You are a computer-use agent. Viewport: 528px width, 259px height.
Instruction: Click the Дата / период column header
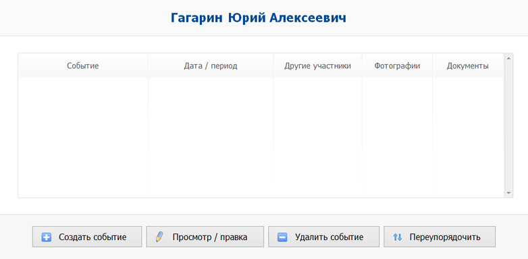point(211,66)
